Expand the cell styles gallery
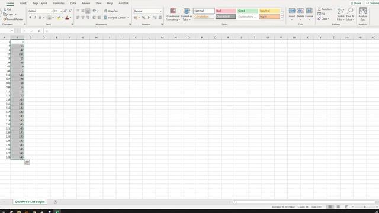Image resolution: width=379 pixels, height=213 pixels. pos(282,18)
